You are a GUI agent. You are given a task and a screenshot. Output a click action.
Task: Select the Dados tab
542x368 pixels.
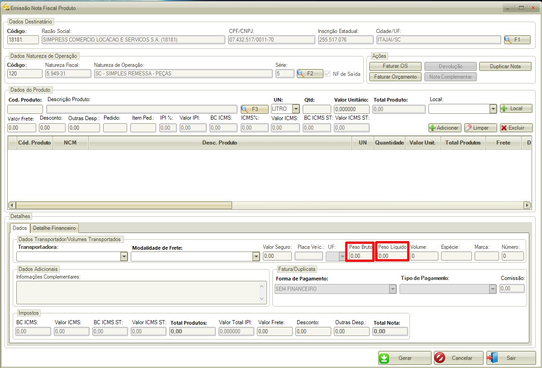point(20,228)
